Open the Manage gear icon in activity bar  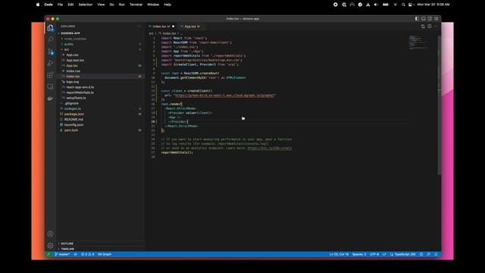pos(50,246)
